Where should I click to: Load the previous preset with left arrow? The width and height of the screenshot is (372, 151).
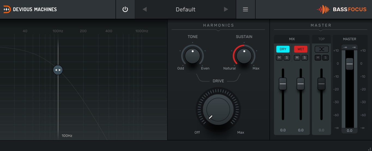145,9
